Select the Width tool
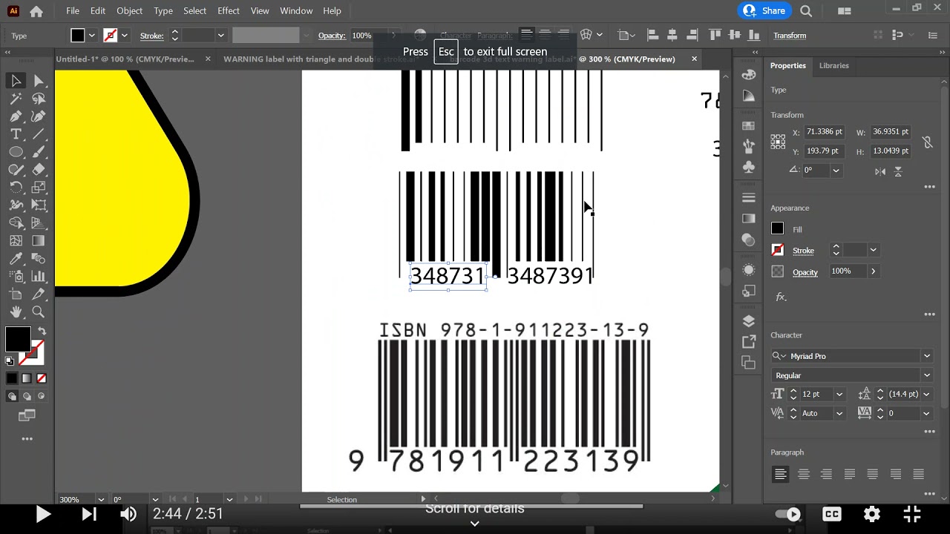This screenshot has width=950, height=534. (16, 205)
